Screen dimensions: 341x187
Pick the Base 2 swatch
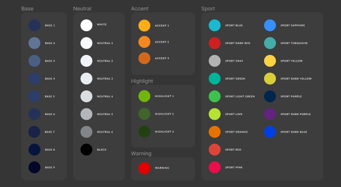point(34,43)
